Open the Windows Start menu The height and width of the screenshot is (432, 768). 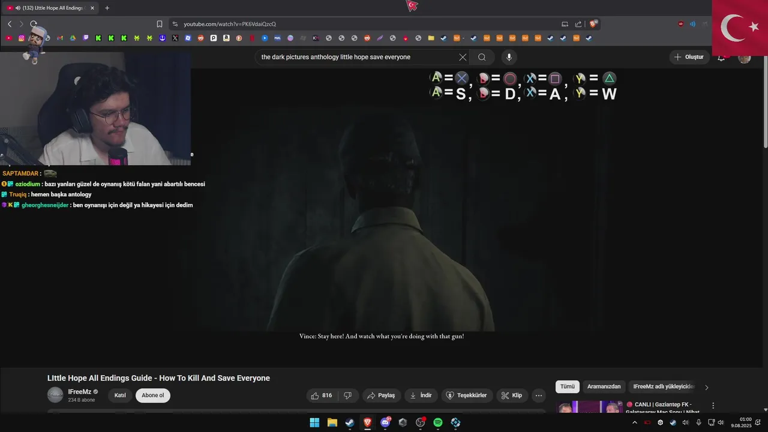tap(314, 422)
